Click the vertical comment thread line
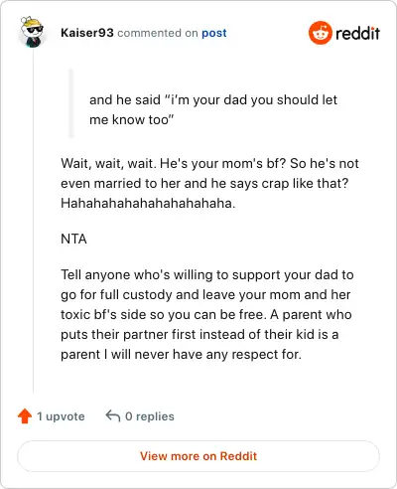This screenshot has width=397, height=489. [33, 222]
